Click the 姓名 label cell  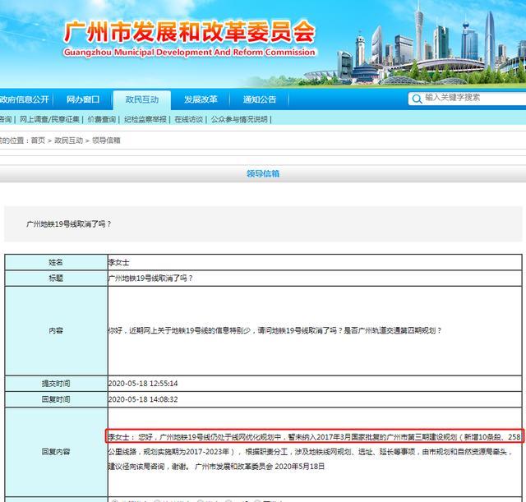pyautogui.click(x=56, y=262)
